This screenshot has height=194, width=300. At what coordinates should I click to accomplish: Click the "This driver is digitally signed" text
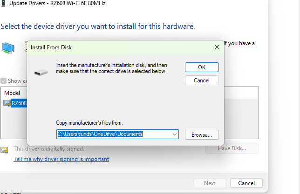tap(49, 149)
